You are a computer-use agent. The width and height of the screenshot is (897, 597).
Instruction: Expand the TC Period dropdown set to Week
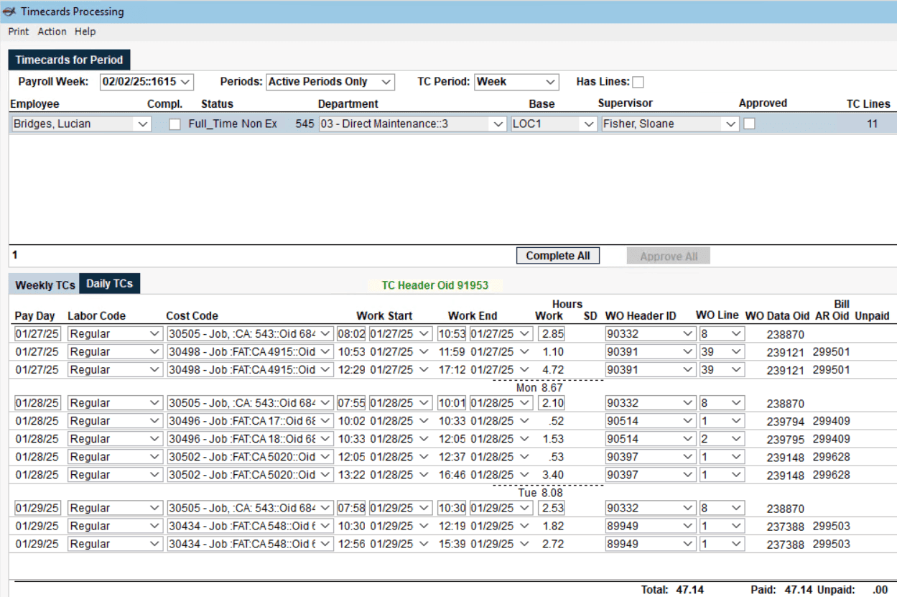(552, 81)
